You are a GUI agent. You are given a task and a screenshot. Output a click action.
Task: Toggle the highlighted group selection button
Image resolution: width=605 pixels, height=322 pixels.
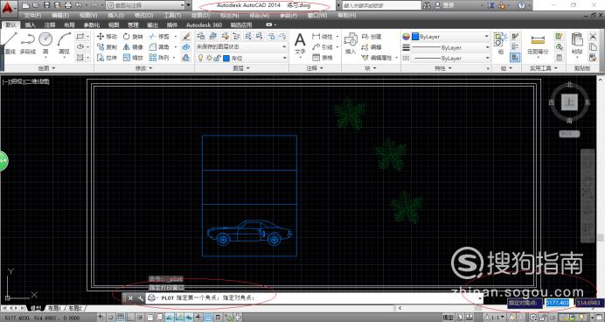tap(515, 58)
